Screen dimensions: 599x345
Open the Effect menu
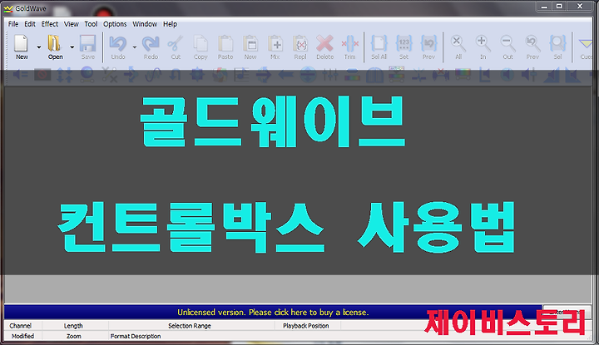click(x=50, y=24)
